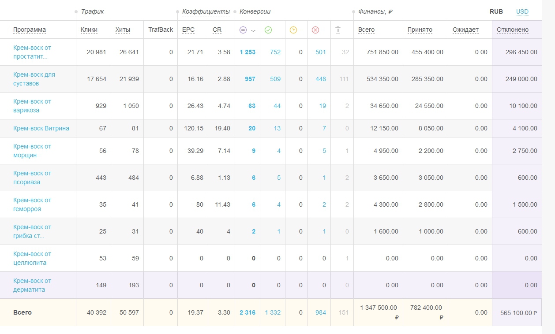The image size is (555, 334).
Task: Open 448 rejected conversions for суставов row
Action: pyautogui.click(x=321, y=79)
